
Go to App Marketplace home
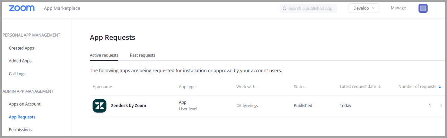tap(62, 8)
